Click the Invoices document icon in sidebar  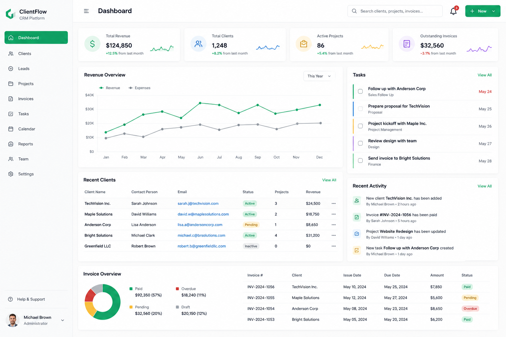click(11, 99)
